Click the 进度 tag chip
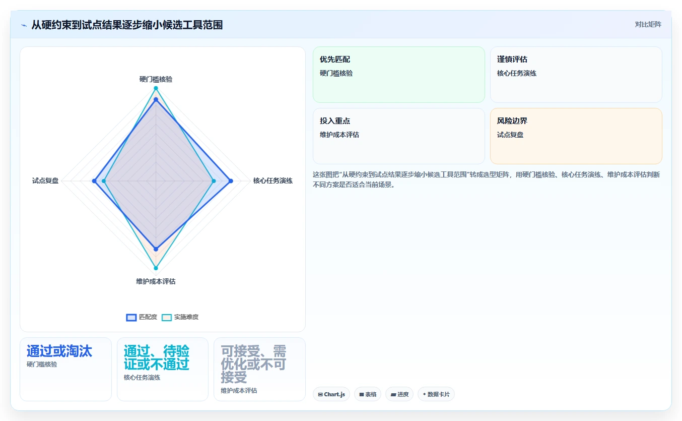The image size is (682, 421). coord(399,394)
